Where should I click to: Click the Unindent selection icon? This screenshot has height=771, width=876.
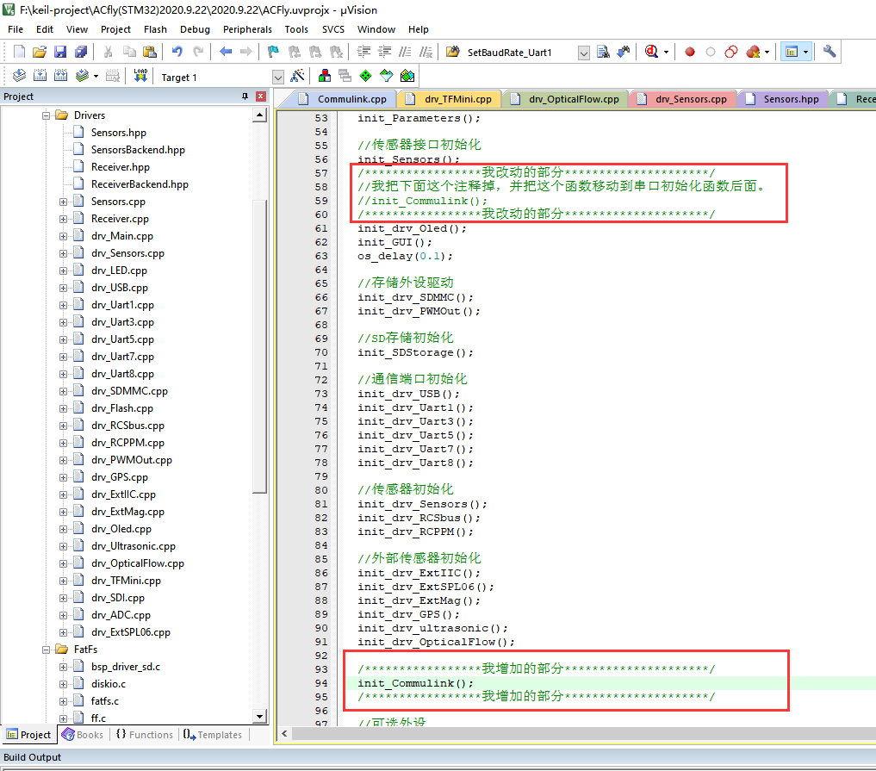384,52
